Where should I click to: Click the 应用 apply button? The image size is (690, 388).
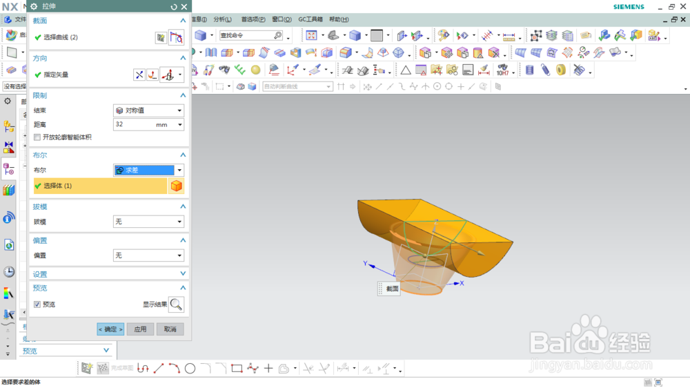pos(140,329)
